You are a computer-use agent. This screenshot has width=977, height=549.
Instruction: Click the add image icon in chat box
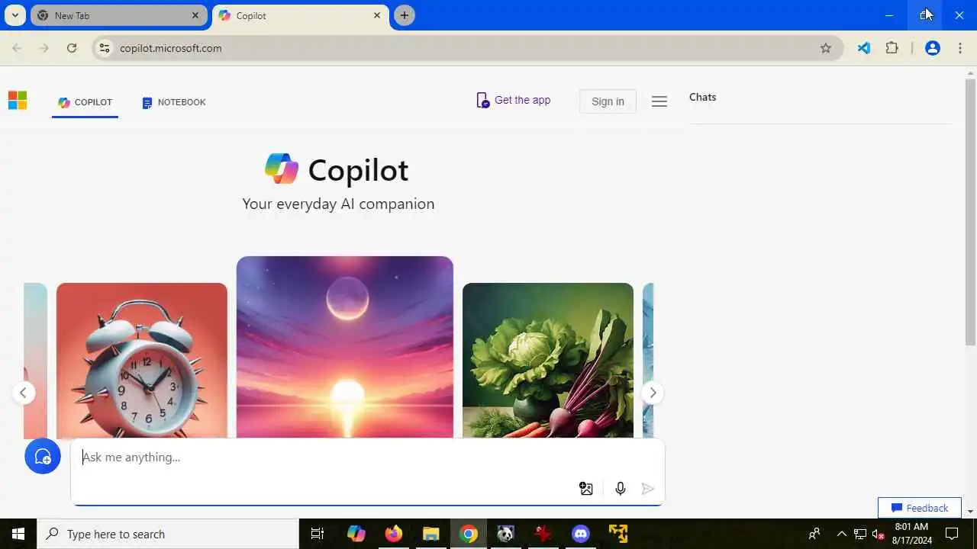coord(585,489)
